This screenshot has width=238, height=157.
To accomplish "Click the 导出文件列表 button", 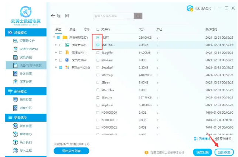I will click(71, 151).
